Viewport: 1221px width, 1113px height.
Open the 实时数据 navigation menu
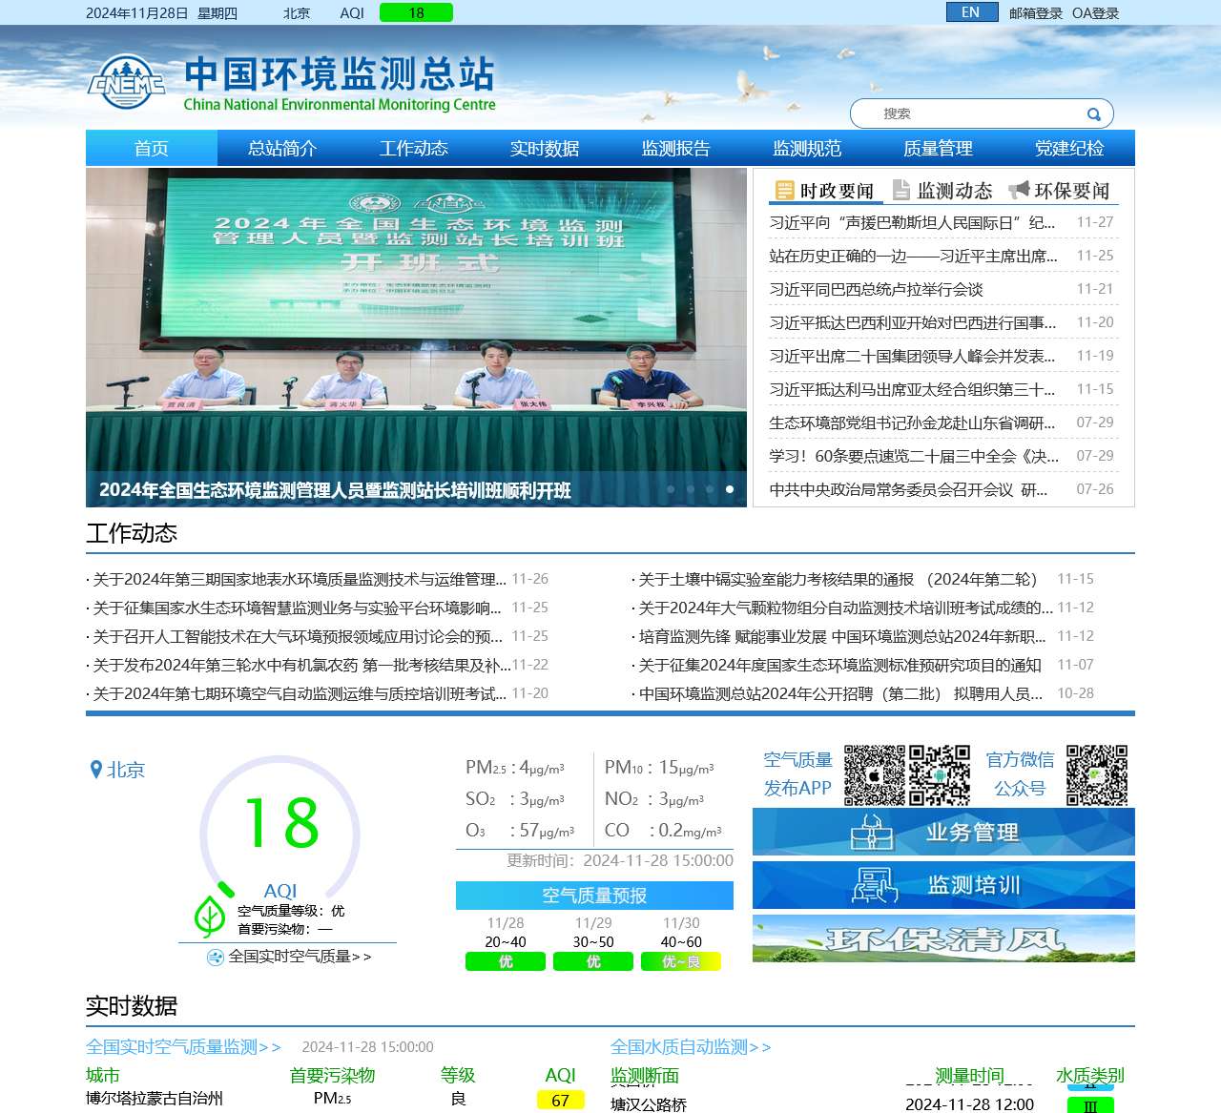point(545,148)
